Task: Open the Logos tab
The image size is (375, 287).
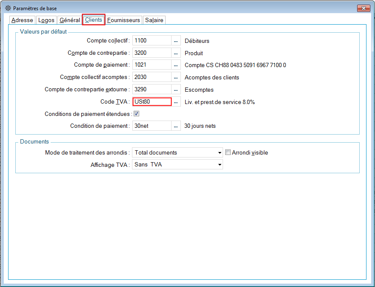Action: click(x=46, y=20)
